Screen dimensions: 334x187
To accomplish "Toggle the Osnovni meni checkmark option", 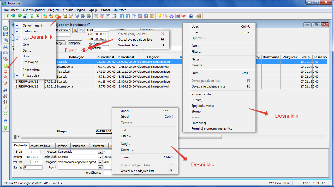I will click(x=35, y=26).
